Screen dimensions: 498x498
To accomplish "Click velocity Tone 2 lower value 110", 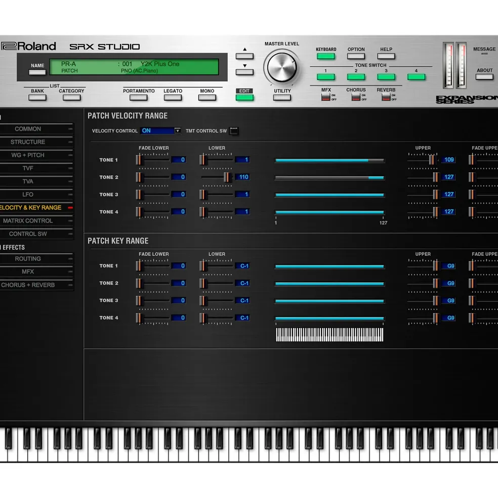I will pyautogui.click(x=242, y=177).
